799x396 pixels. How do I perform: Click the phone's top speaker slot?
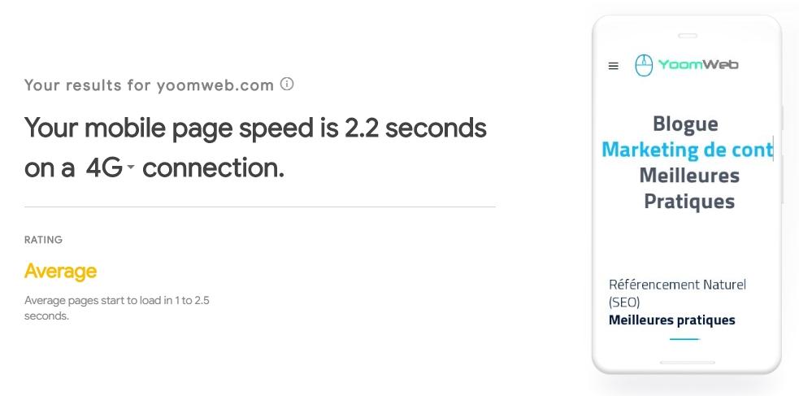pyautogui.click(x=687, y=36)
